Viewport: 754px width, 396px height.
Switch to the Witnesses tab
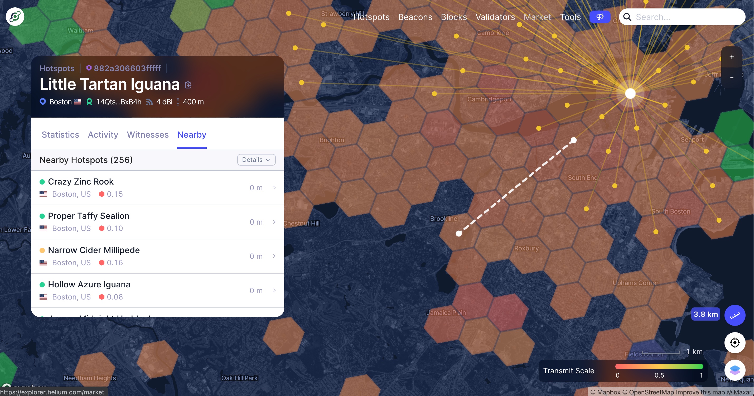click(148, 135)
